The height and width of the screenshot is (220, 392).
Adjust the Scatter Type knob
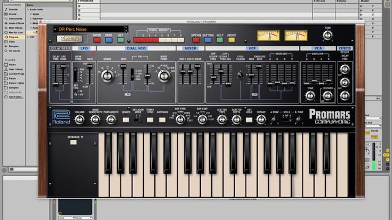[222, 120]
